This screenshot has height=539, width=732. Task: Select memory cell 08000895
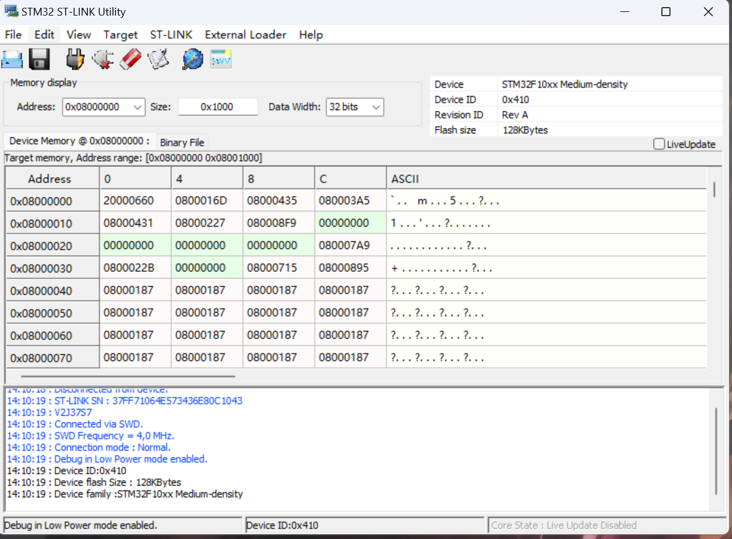click(x=350, y=268)
